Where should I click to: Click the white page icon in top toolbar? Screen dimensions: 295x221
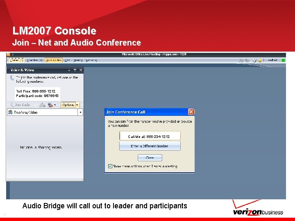(x=254, y=60)
